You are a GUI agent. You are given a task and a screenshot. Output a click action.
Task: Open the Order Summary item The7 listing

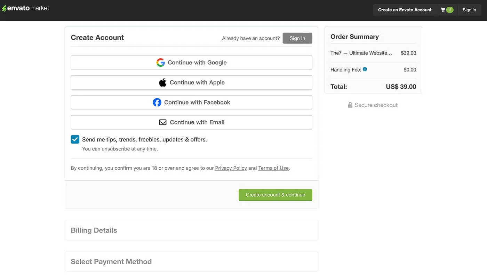point(361,53)
